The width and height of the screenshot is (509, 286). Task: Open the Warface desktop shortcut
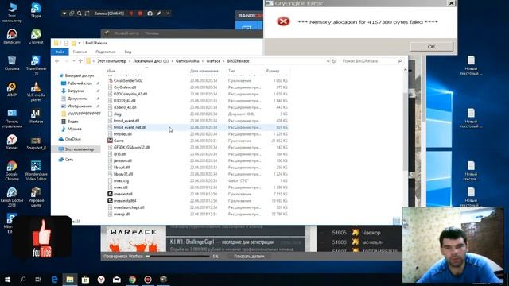(36, 116)
